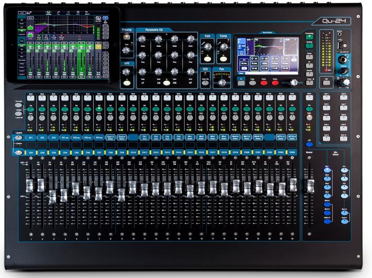This screenshot has height=278, width=372.
Task: Open the Processing screen key
Action: (x=309, y=37)
